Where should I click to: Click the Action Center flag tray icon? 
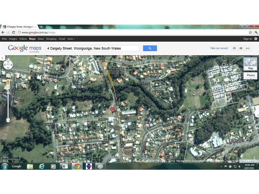pos(226,167)
